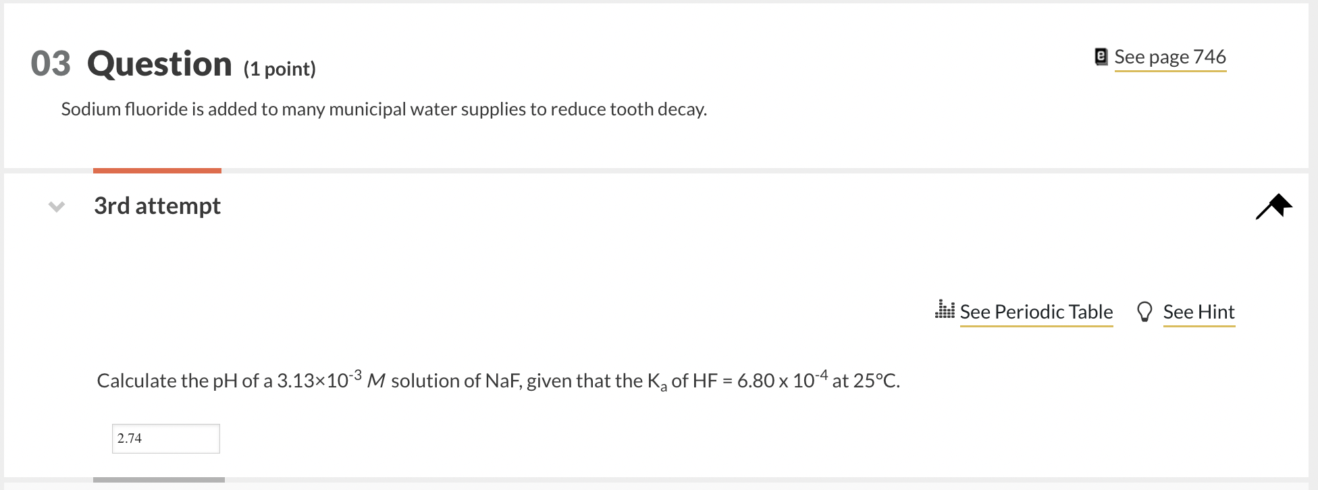
Task: Follow the See Periodic Table link
Action: coord(1036,312)
